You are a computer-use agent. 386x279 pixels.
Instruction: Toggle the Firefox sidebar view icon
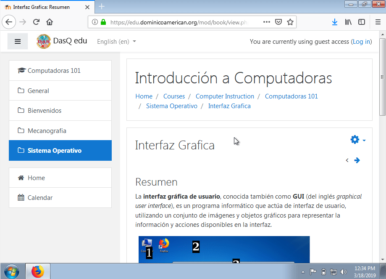pos(361,22)
